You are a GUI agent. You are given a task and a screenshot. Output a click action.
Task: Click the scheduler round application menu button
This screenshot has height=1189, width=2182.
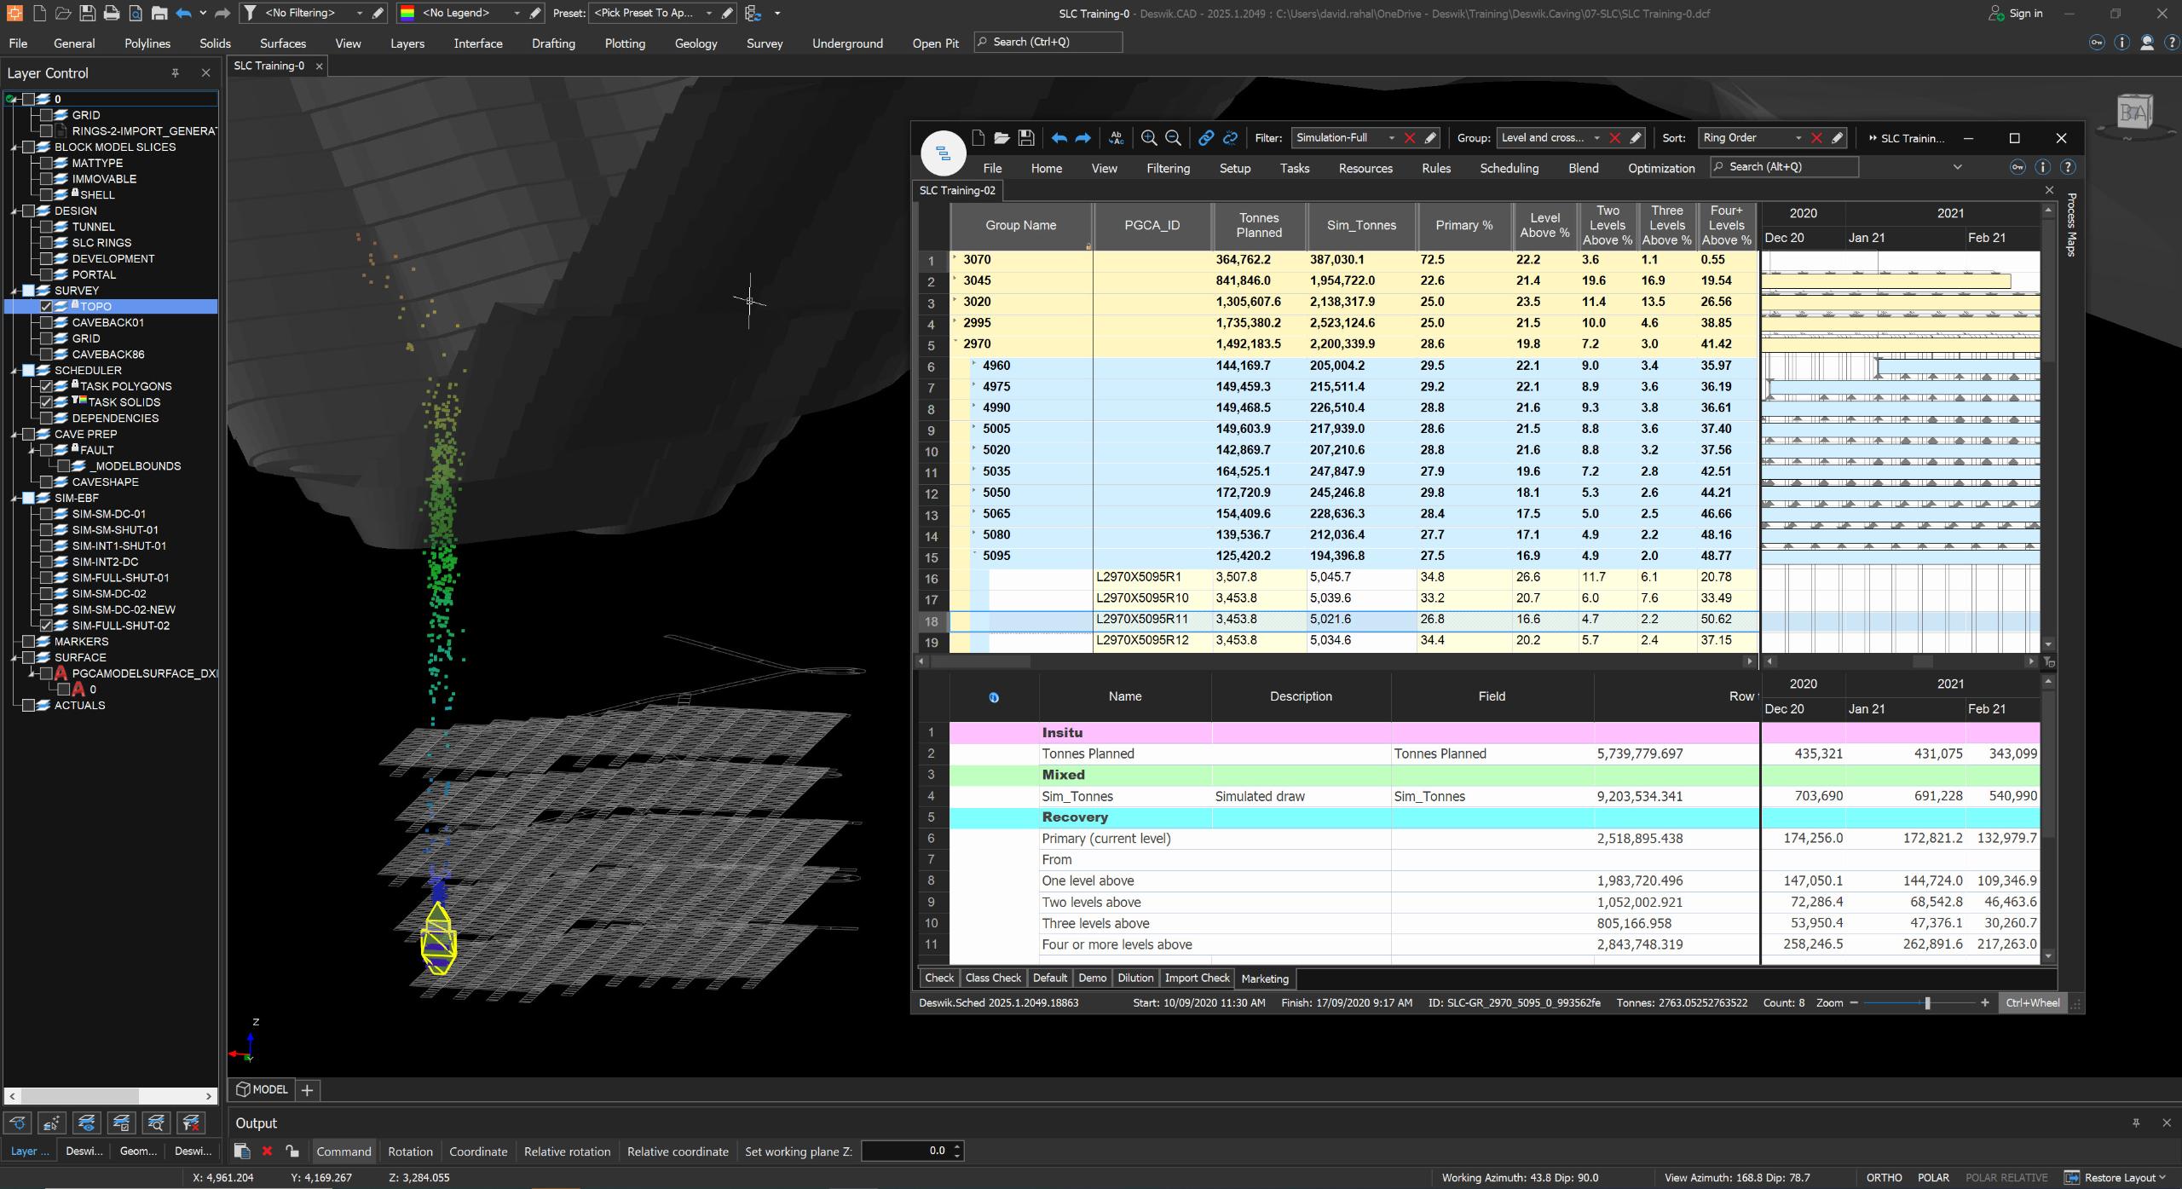[x=943, y=153]
